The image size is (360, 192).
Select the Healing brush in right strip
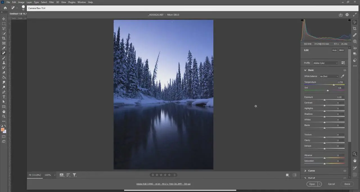click(355, 35)
